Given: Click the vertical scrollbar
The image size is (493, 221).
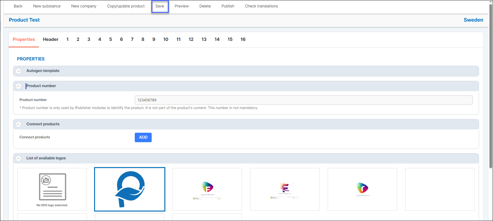Looking at the screenshot, I should (491, 86).
